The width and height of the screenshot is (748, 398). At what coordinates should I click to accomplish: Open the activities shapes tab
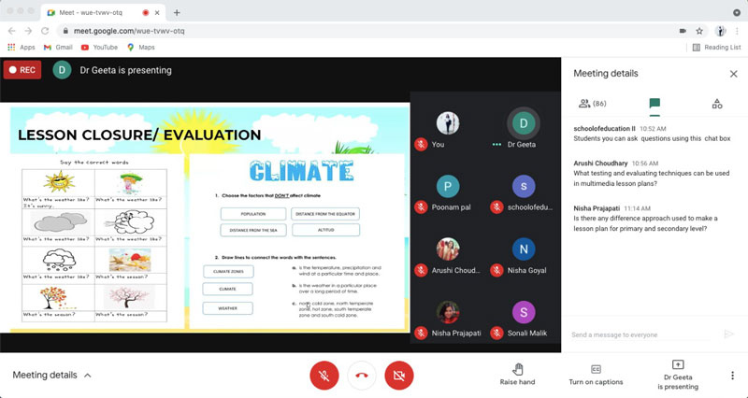717,104
